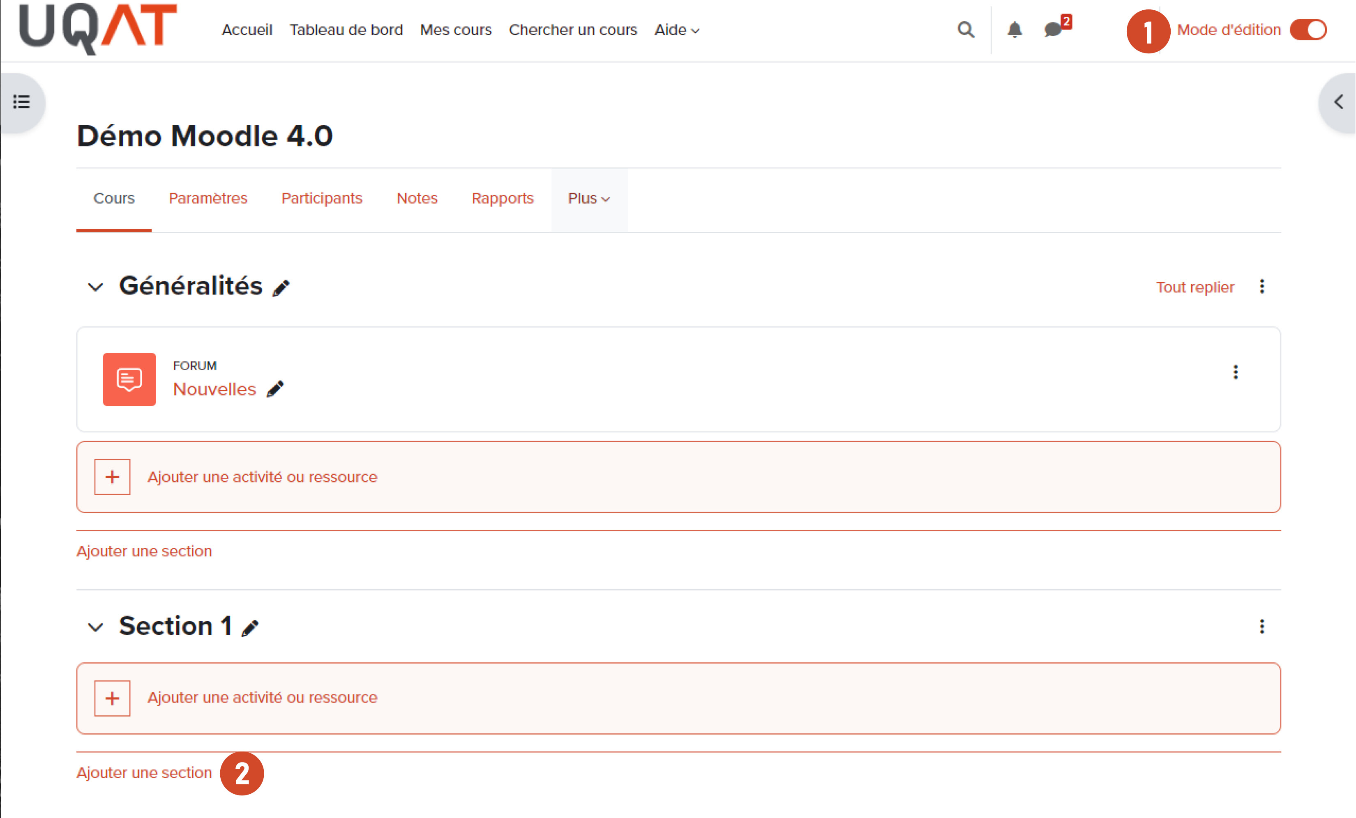The image size is (1356, 818).
Task: Open the notifications bell
Action: click(1014, 30)
